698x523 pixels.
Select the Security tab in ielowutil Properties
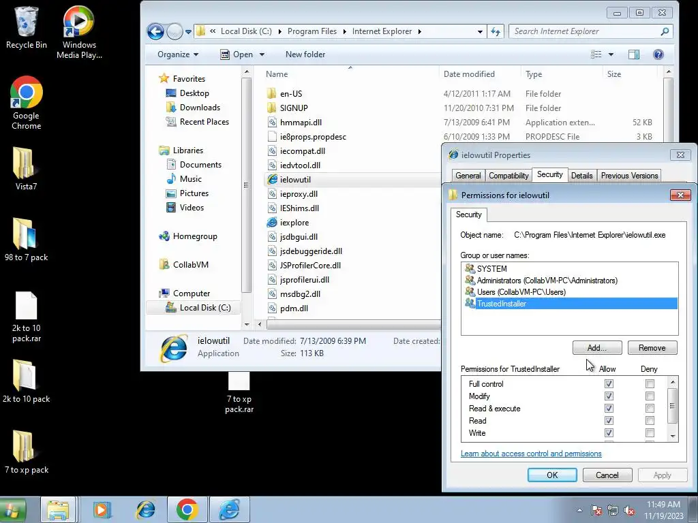tap(550, 174)
